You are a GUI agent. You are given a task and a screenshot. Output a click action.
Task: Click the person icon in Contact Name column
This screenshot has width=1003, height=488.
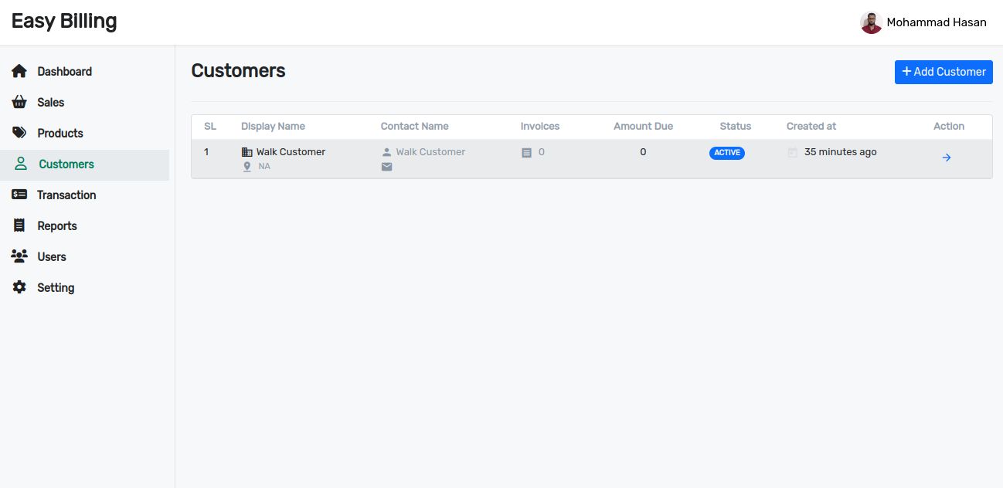click(387, 152)
